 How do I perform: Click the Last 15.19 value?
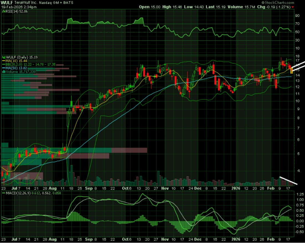(215, 7)
